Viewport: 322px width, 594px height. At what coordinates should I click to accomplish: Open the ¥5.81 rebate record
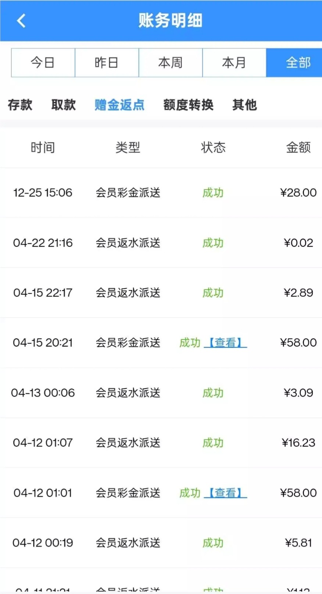(x=161, y=543)
